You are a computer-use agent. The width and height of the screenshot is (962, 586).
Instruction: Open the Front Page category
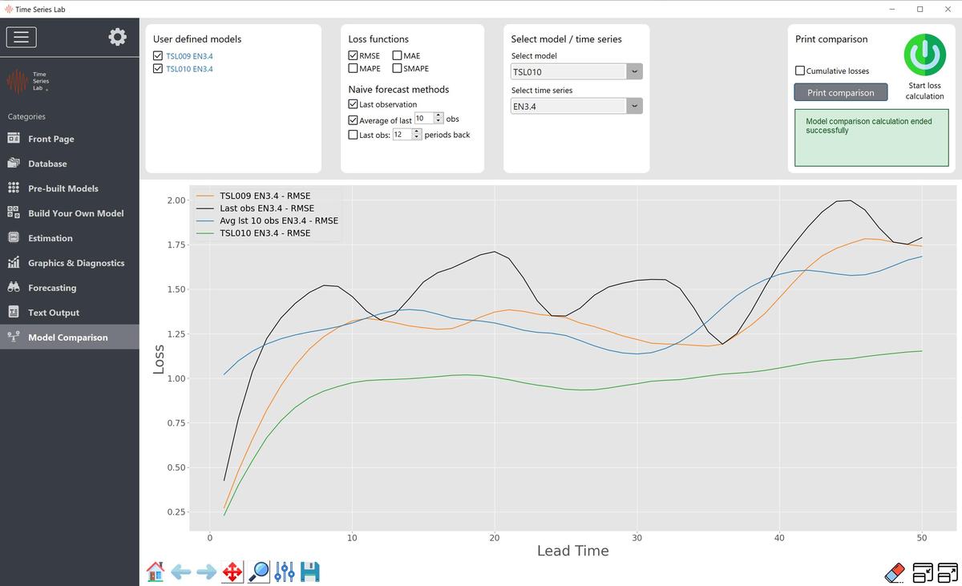point(51,139)
